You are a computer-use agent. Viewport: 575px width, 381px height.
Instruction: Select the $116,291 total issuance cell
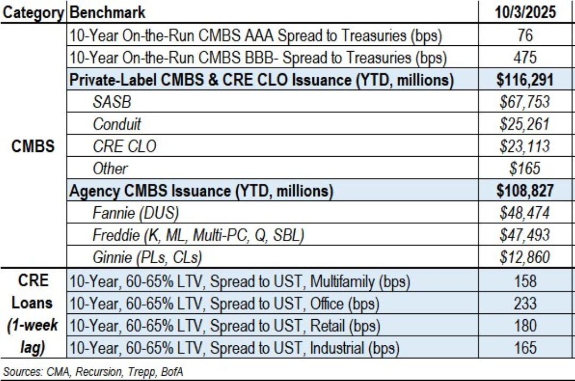tap(525, 79)
